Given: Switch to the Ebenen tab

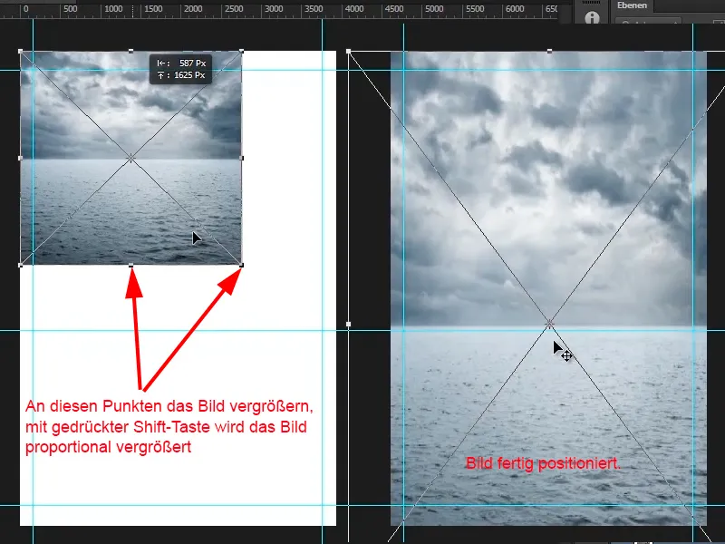Looking at the screenshot, I should pyautogui.click(x=632, y=5).
